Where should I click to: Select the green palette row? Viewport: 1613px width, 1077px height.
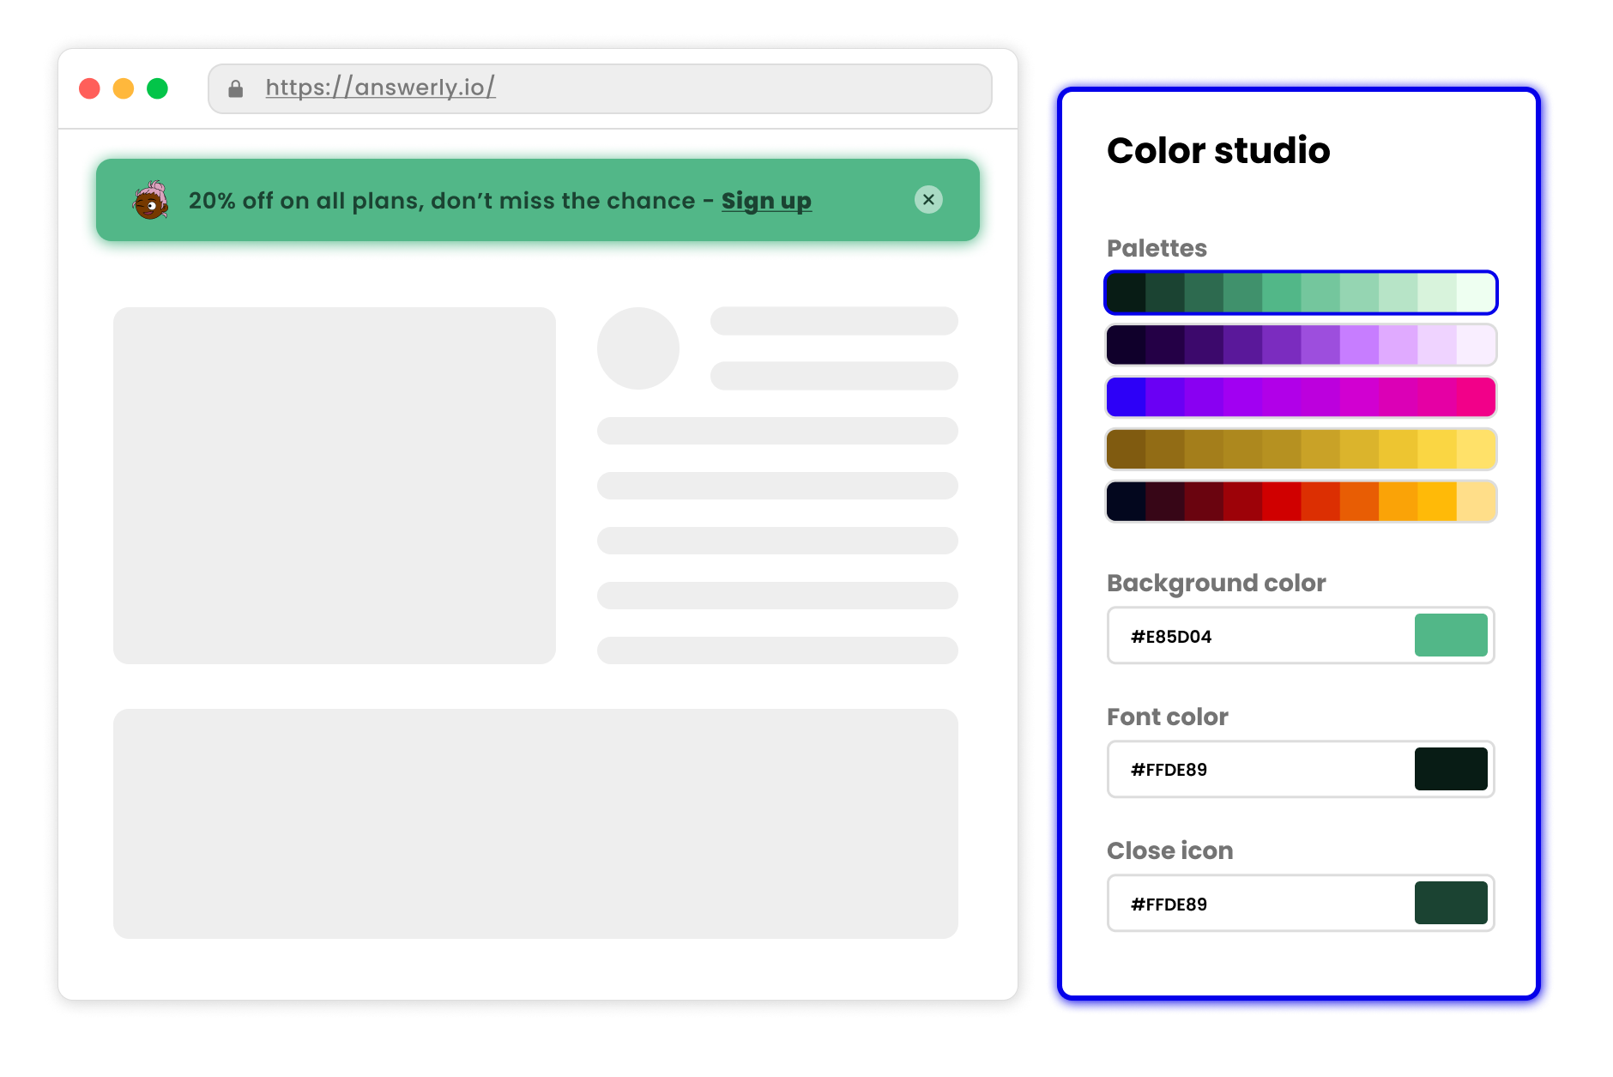click(1300, 293)
